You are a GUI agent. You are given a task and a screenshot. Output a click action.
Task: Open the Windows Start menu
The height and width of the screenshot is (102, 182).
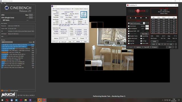tap(2, 100)
